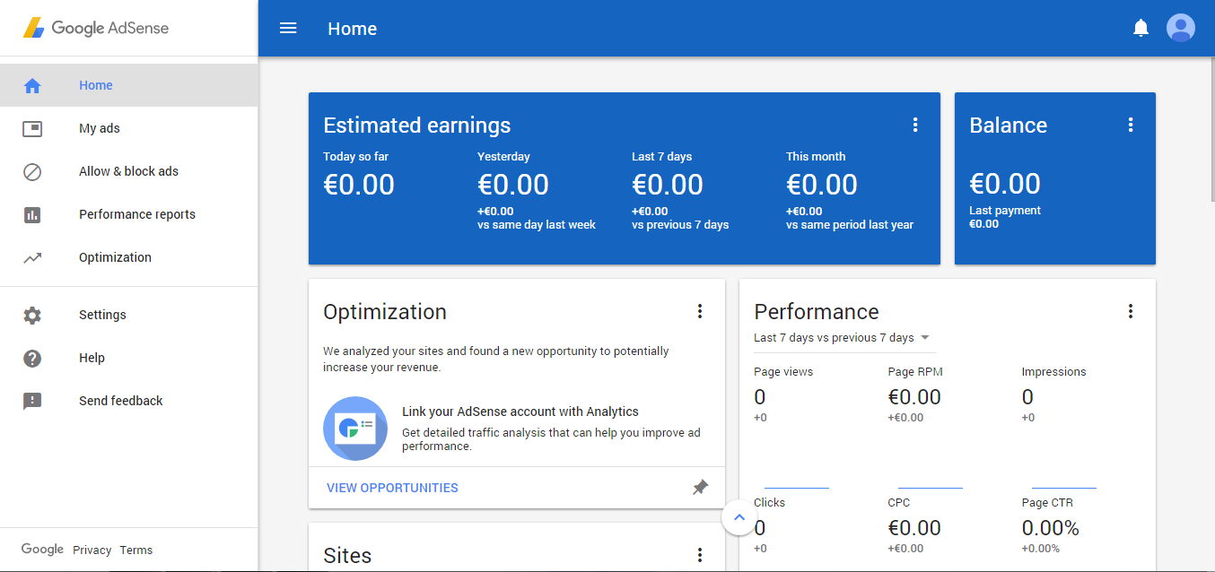Open the Terms link in footer
Viewport: 1215px width, 572px height.
tap(136, 550)
